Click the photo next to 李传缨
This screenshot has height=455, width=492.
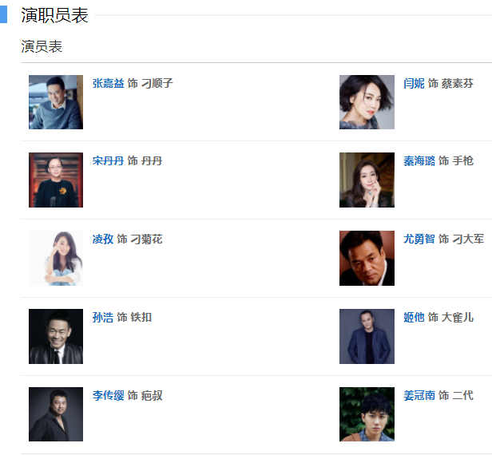pos(56,414)
